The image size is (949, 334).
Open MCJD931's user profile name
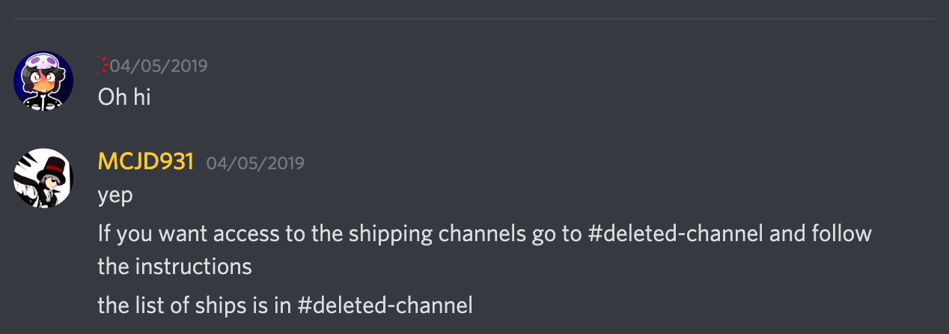tap(146, 162)
